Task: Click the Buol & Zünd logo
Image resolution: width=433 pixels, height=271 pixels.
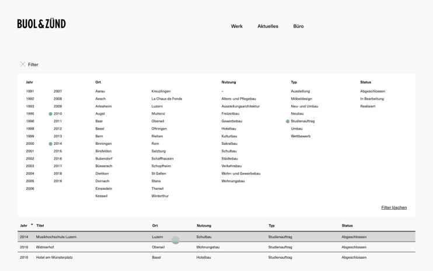Action: 41,24
